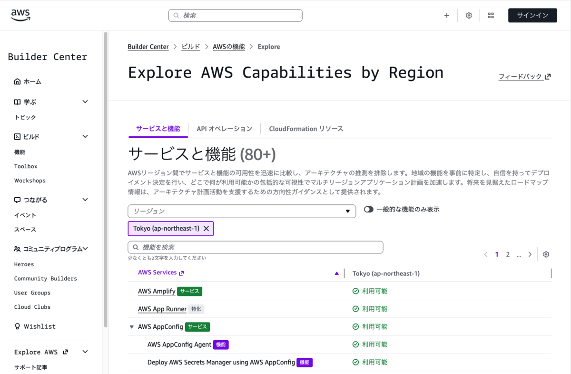Select 機能 in the sidebar
The image size is (571, 374).
coord(20,152)
